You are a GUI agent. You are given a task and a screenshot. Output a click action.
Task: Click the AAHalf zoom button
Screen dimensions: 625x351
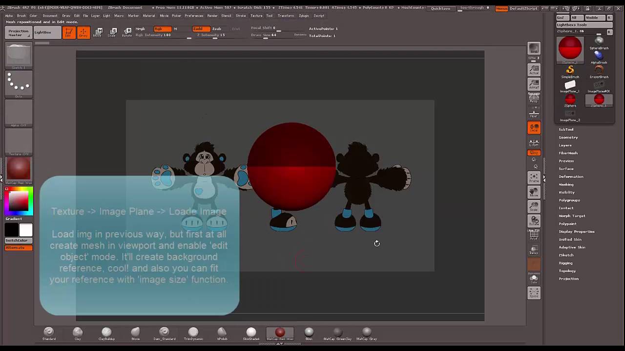(x=534, y=85)
